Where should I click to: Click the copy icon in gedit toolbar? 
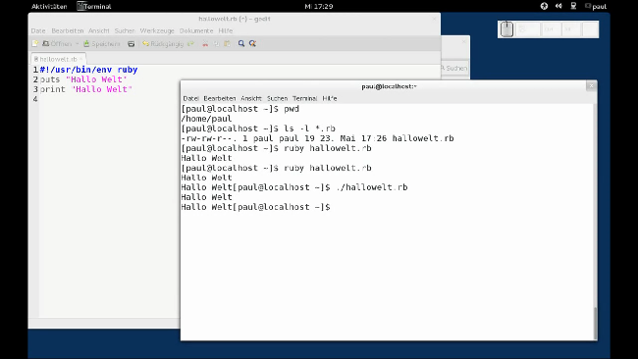[x=216, y=43]
